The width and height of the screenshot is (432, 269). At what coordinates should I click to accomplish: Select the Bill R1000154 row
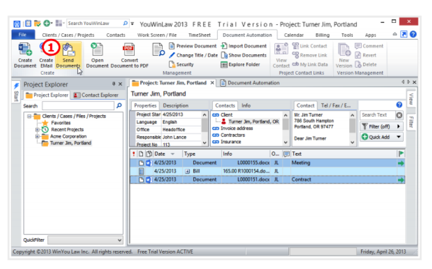[x=267, y=171]
